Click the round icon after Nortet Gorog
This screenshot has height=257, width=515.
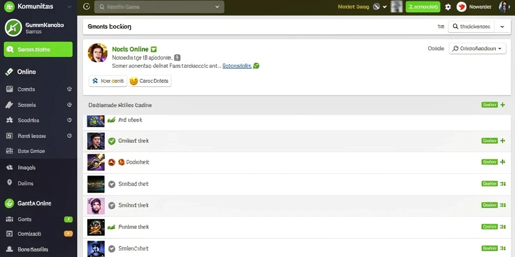pos(377,7)
